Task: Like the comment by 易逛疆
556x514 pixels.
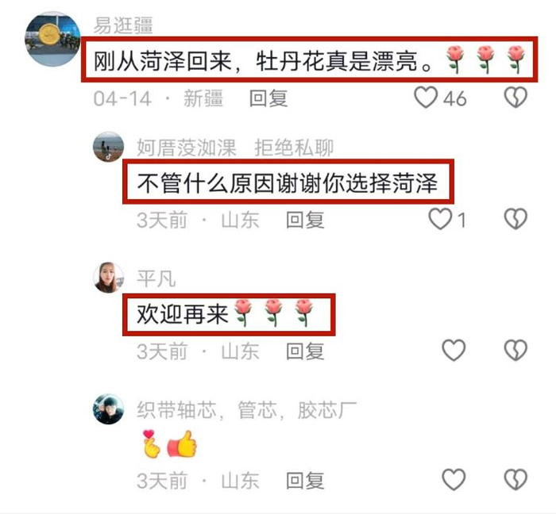Action: coord(426,98)
